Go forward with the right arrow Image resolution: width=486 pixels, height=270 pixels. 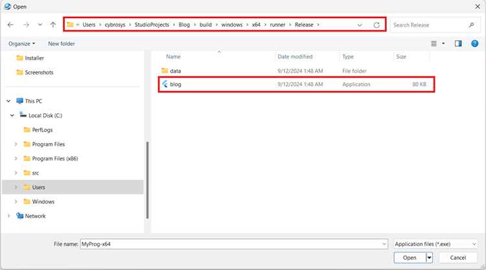pos(27,25)
